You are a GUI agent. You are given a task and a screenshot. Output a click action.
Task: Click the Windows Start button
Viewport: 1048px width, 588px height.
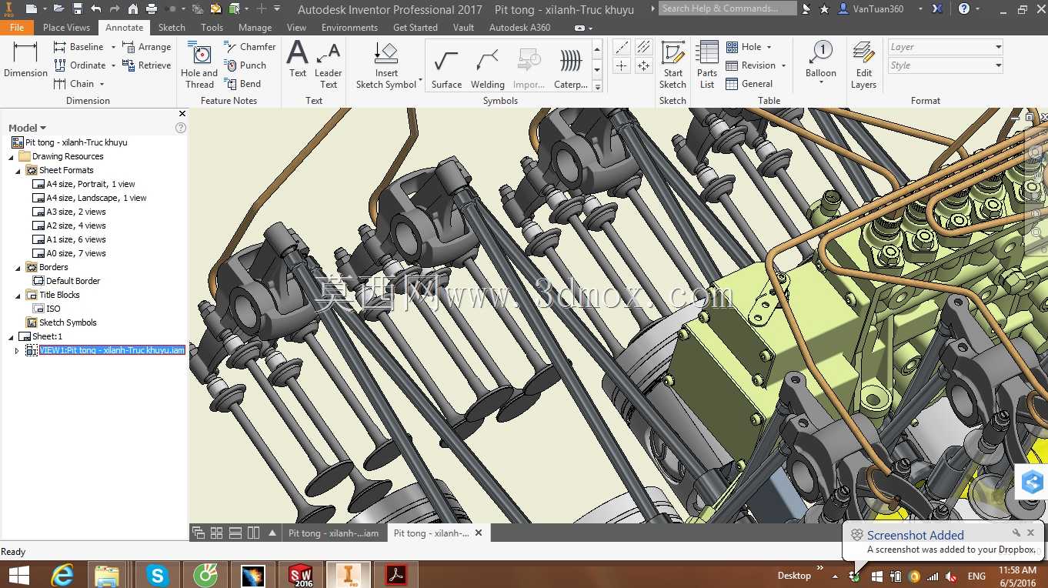pos(18,575)
